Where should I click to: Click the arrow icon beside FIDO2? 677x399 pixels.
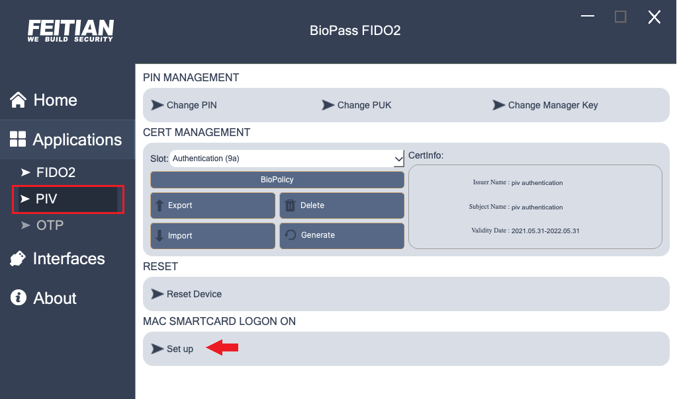(25, 172)
